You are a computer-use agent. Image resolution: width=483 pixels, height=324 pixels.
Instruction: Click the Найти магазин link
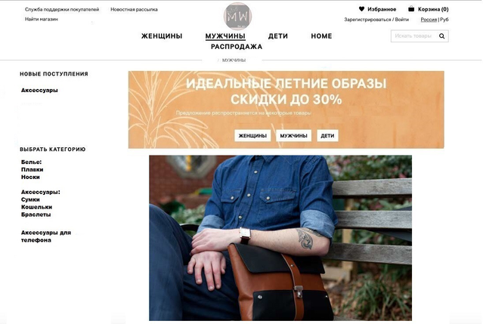coord(42,19)
